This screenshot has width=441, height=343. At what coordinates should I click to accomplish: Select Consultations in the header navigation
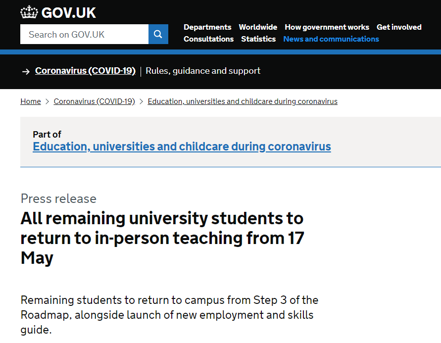(208, 39)
